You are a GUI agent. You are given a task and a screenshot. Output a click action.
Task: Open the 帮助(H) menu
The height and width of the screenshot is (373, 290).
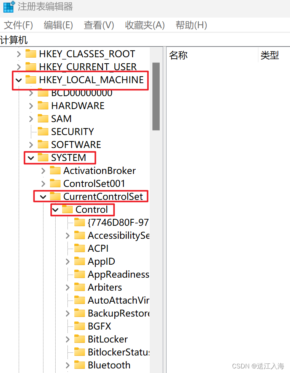pos(191,25)
